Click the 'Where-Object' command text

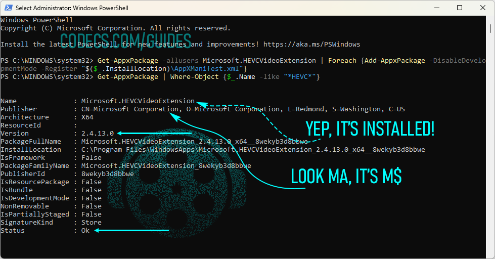point(195,77)
